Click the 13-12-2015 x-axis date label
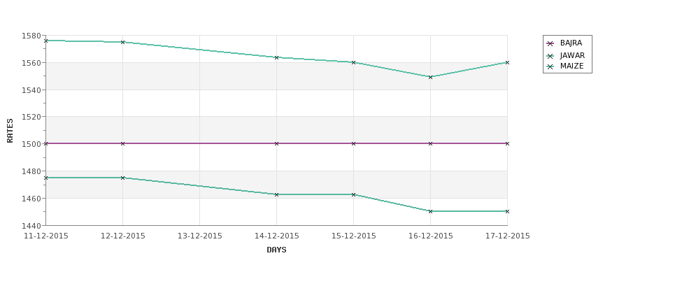Image resolution: width=682 pixels, height=300 pixels. point(199,236)
